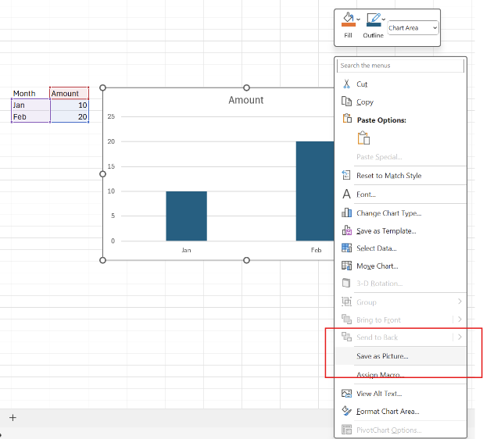Expand the Group submenu arrow
This screenshot has height=439, width=483.
(460, 301)
